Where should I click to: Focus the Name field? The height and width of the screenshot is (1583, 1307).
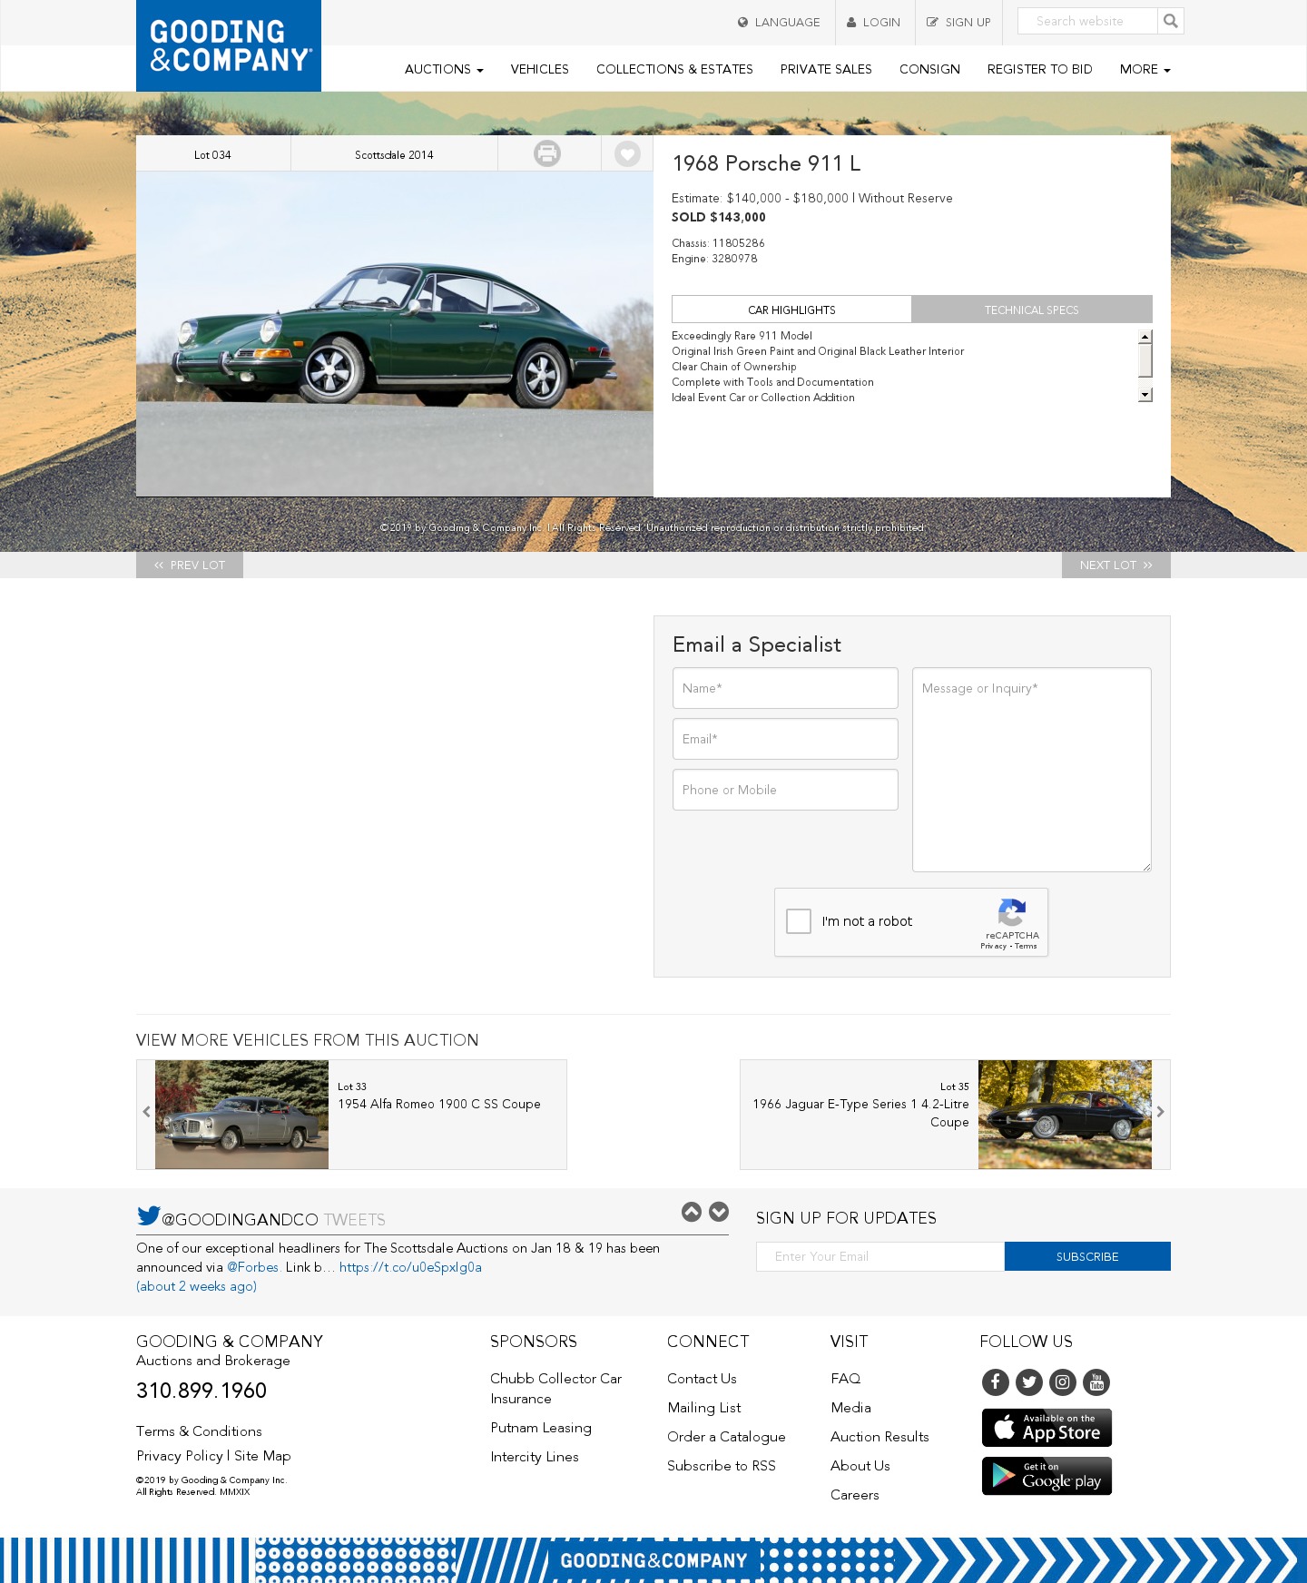coord(785,688)
